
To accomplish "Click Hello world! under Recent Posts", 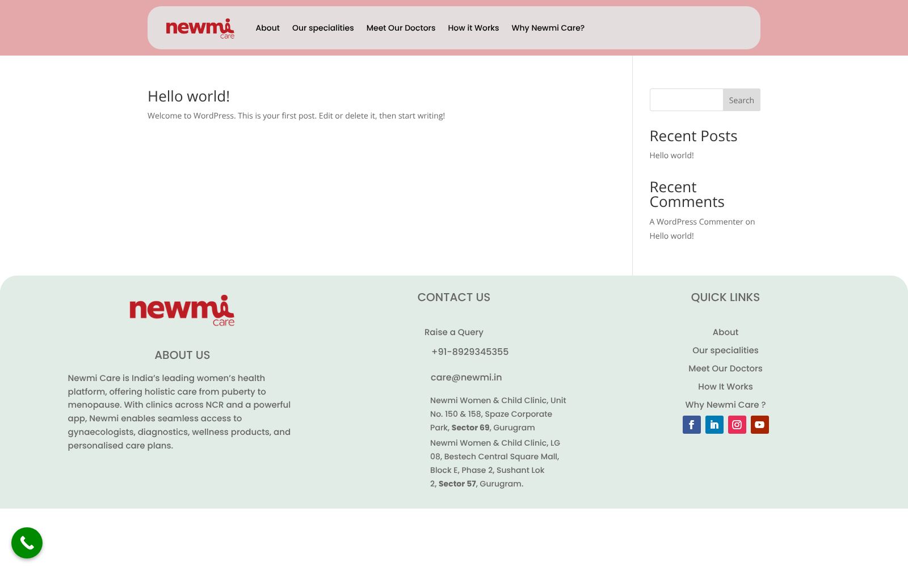I will [x=671, y=155].
